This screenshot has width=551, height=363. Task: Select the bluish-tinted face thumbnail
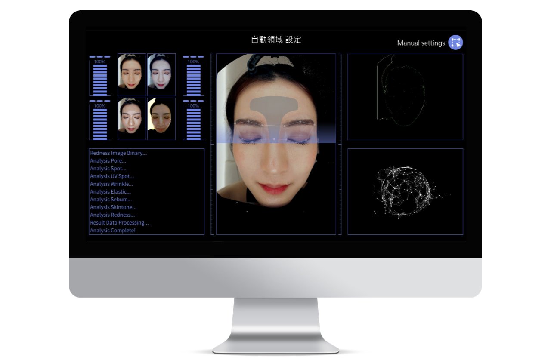[161, 75]
